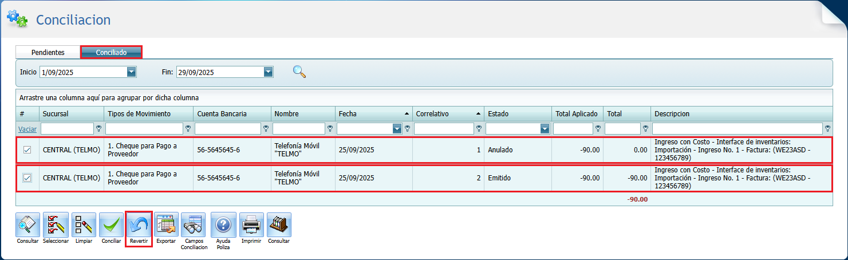Click the Limpiar toolbar icon

(84, 225)
